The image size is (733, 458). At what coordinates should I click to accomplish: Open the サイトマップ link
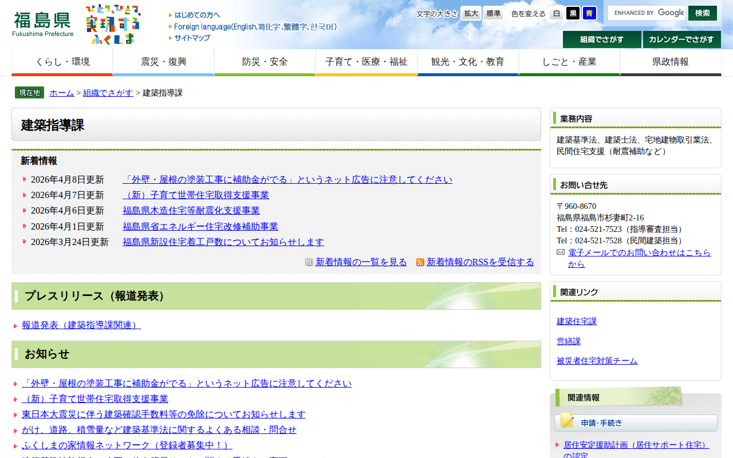click(190, 38)
